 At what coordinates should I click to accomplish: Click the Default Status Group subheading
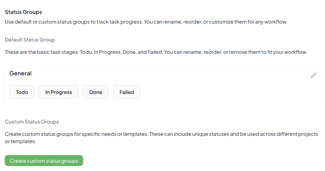point(30,40)
